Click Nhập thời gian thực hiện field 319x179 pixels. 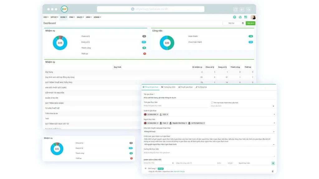coord(175,106)
